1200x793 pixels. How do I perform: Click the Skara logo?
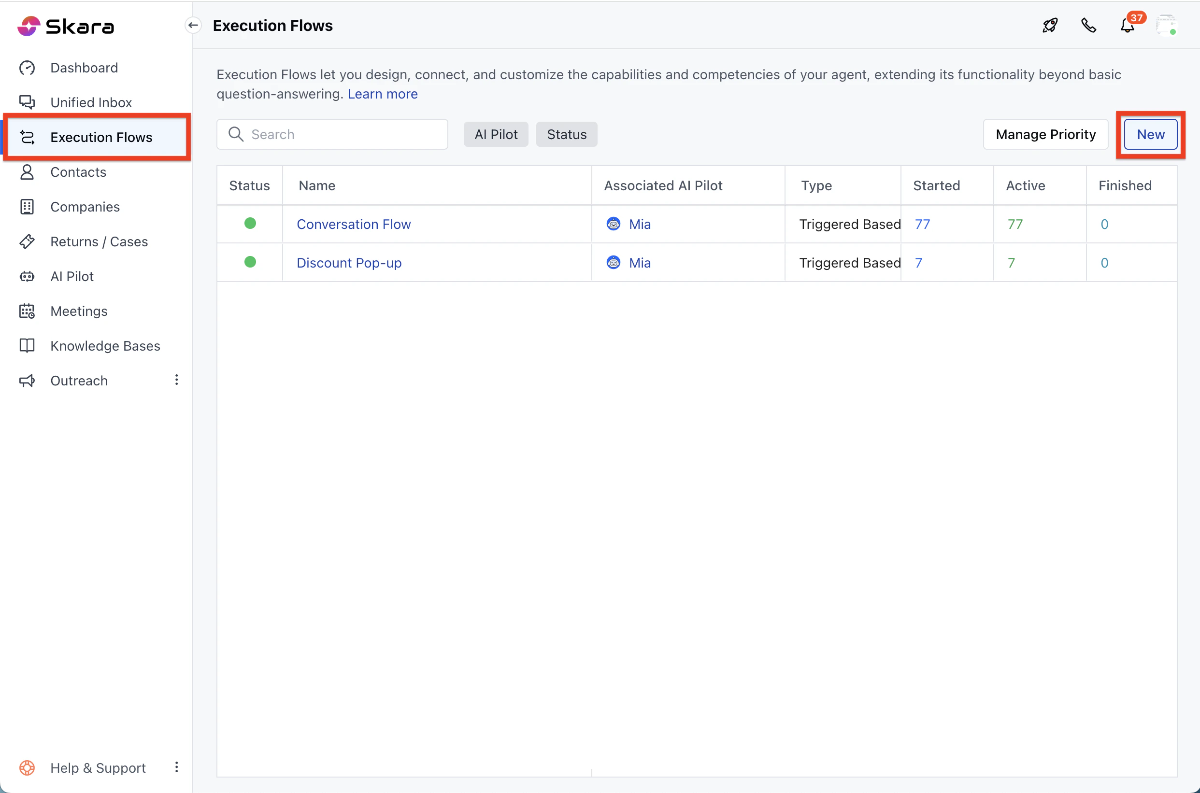tap(66, 26)
